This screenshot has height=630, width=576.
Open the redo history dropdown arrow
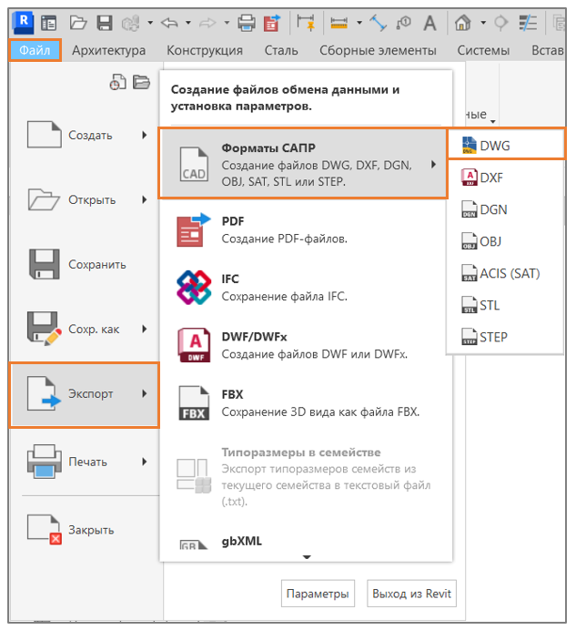click(227, 23)
